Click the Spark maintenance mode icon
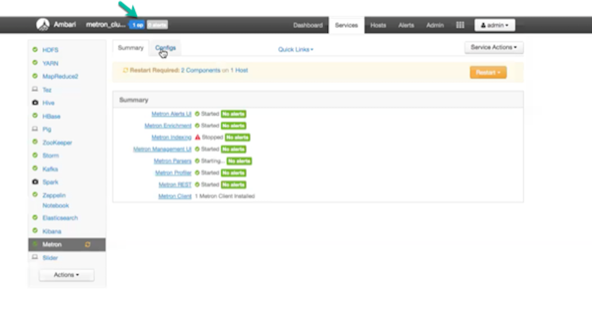The height and width of the screenshot is (320, 592). click(35, 181)
